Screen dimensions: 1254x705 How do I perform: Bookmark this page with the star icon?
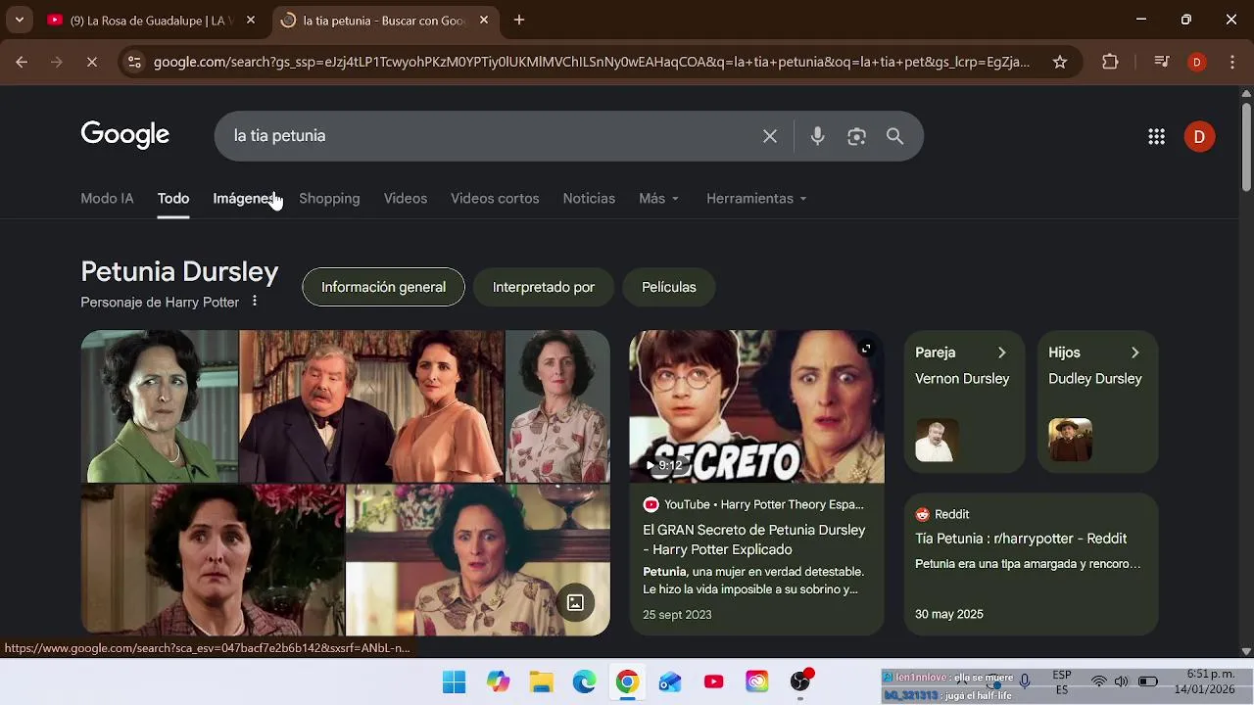1060,62
